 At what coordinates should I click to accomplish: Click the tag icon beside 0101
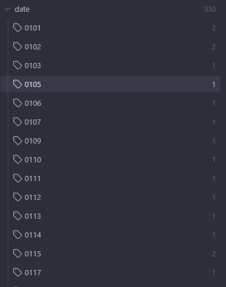click(x=18, y=28)
